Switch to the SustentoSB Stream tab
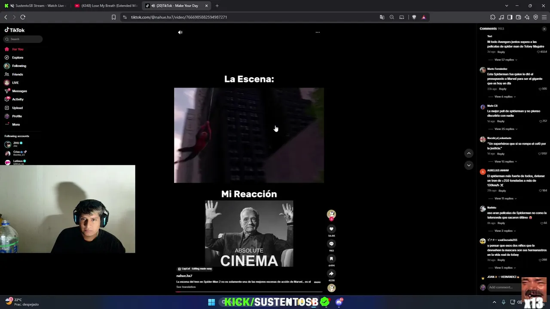The image size is (550, 309). click(x=35, y=6)
